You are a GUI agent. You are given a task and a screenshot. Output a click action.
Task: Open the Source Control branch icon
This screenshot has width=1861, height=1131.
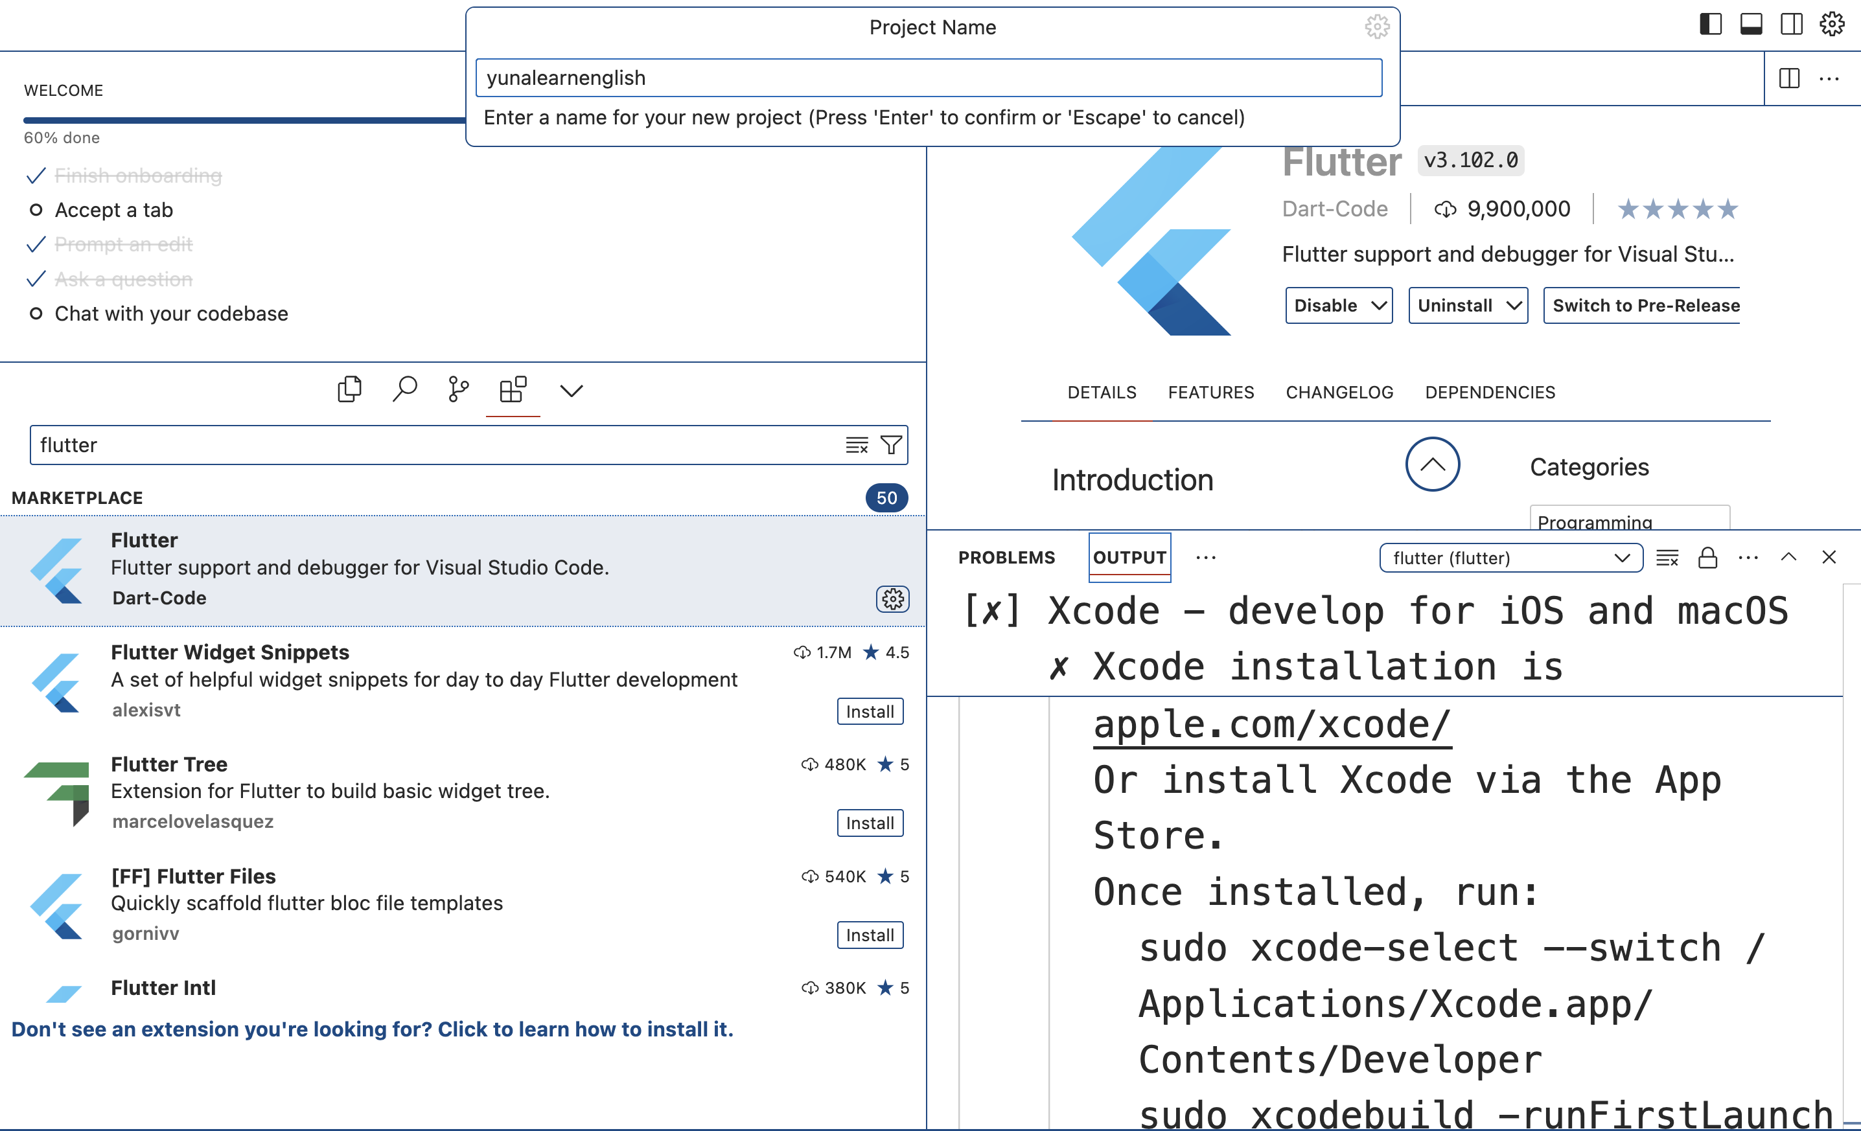(457, 389)
